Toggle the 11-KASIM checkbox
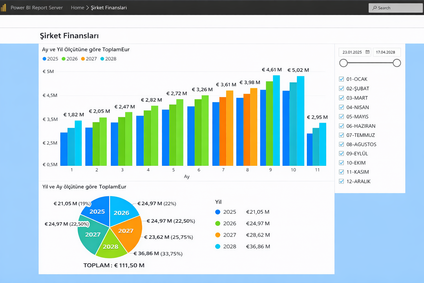This screenshot has width=424, height=283. pyautogui.click(x=341, y=172)
